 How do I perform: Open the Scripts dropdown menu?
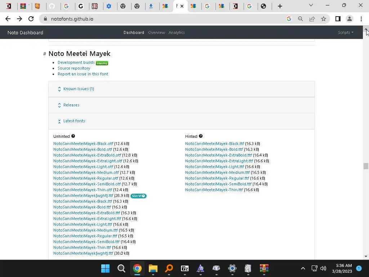point(346,32)
